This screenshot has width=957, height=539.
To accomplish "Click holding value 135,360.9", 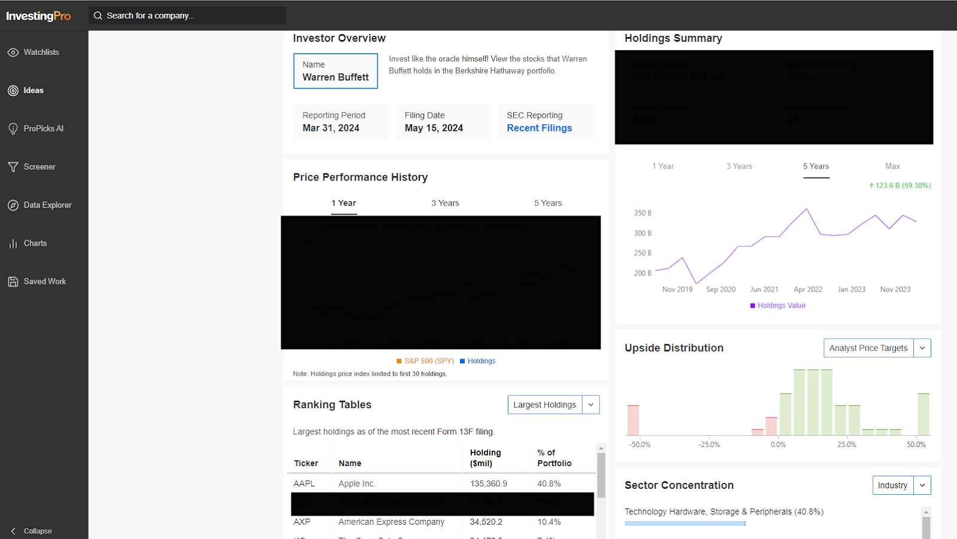I will (489, 484).
